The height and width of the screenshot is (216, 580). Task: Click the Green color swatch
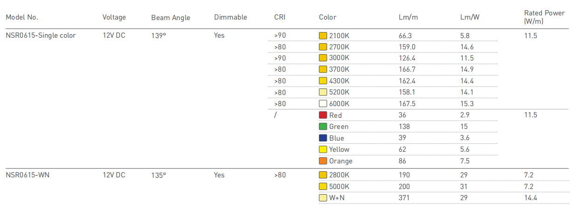(323, 127)
